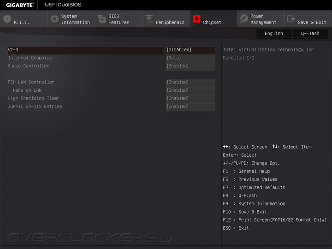Click the F1 General Help hint
Viewport: 332px width, 249px height.
pos(246,171)
